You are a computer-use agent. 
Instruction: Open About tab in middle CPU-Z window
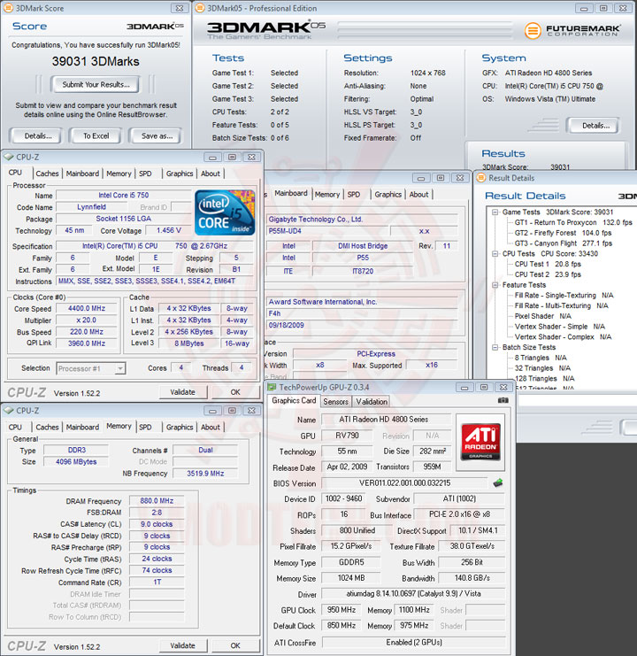(418, 194)
